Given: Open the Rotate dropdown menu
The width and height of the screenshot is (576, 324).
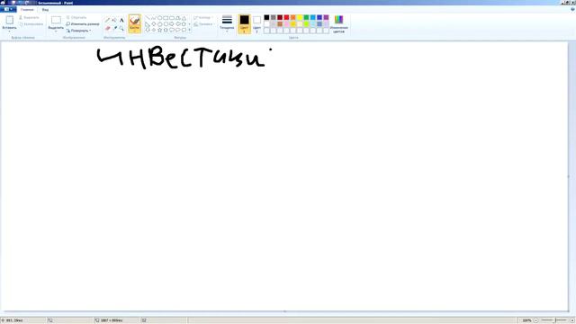Looking at the screenshot, I should click(78, 31).
